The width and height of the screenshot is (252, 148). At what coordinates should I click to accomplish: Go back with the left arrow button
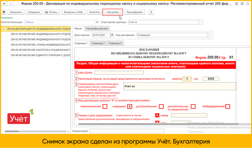click(x=4, y=3)
